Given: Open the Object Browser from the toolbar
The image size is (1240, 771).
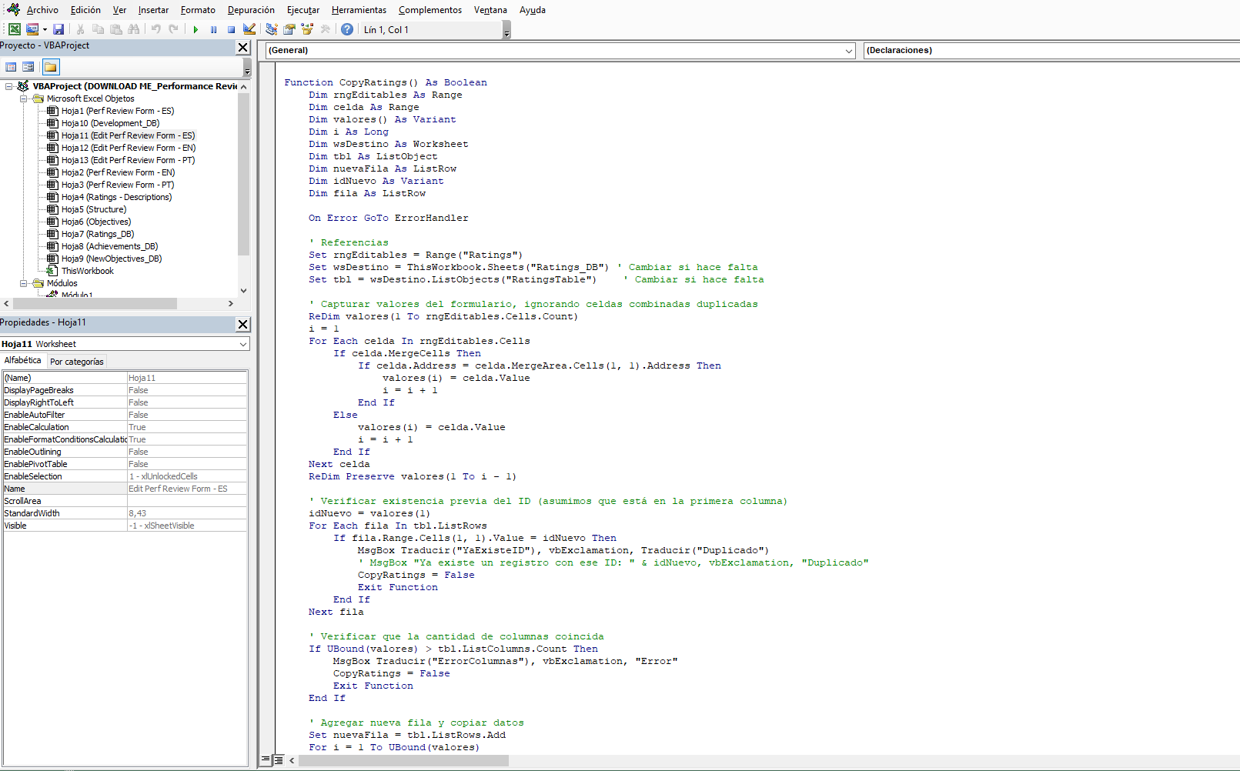Looking at the screenshot, I should (307, 29).
